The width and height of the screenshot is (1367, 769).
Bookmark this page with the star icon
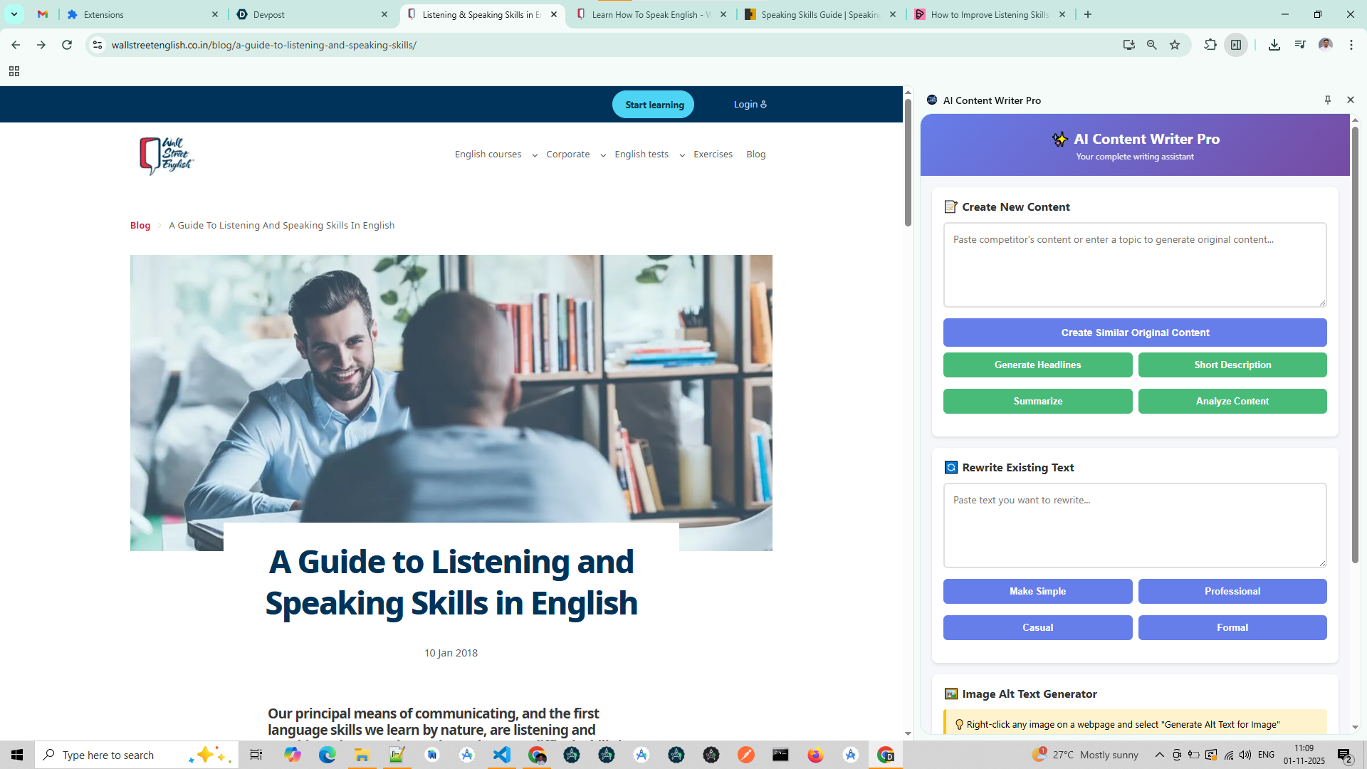coord(1175,45)
